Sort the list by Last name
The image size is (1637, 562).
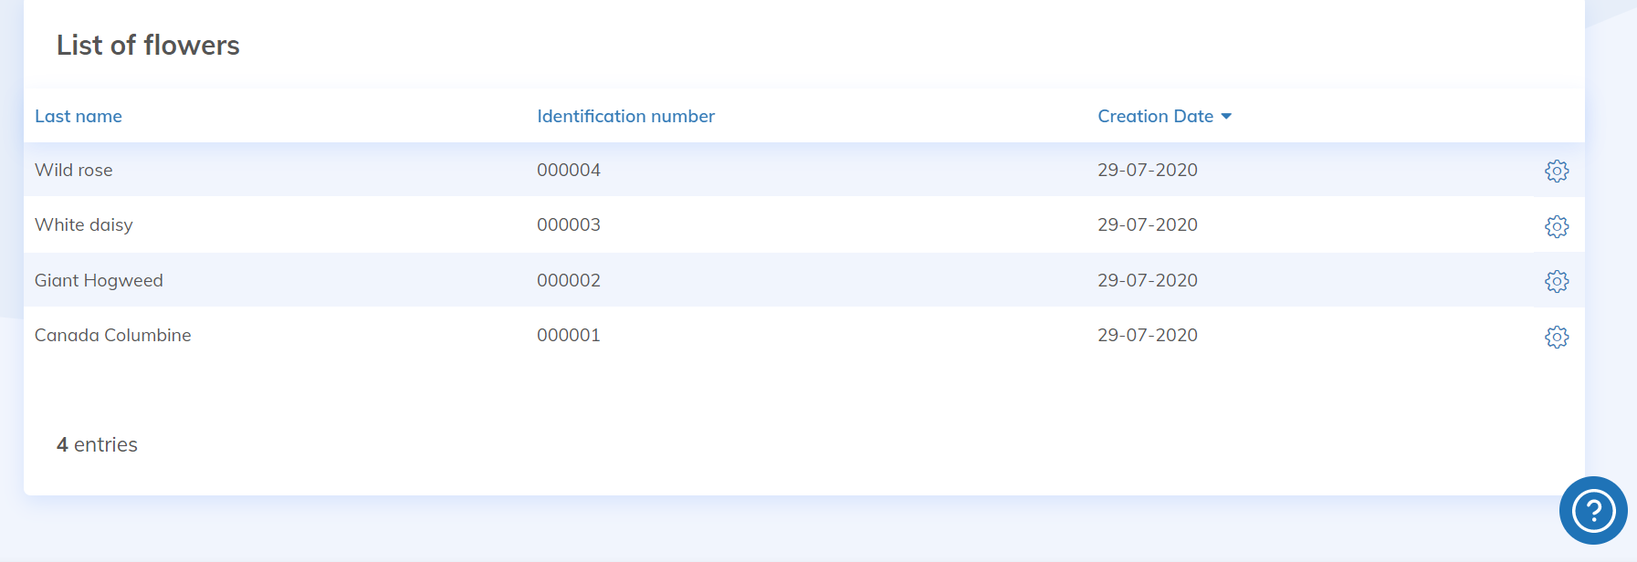click(79, 116)
